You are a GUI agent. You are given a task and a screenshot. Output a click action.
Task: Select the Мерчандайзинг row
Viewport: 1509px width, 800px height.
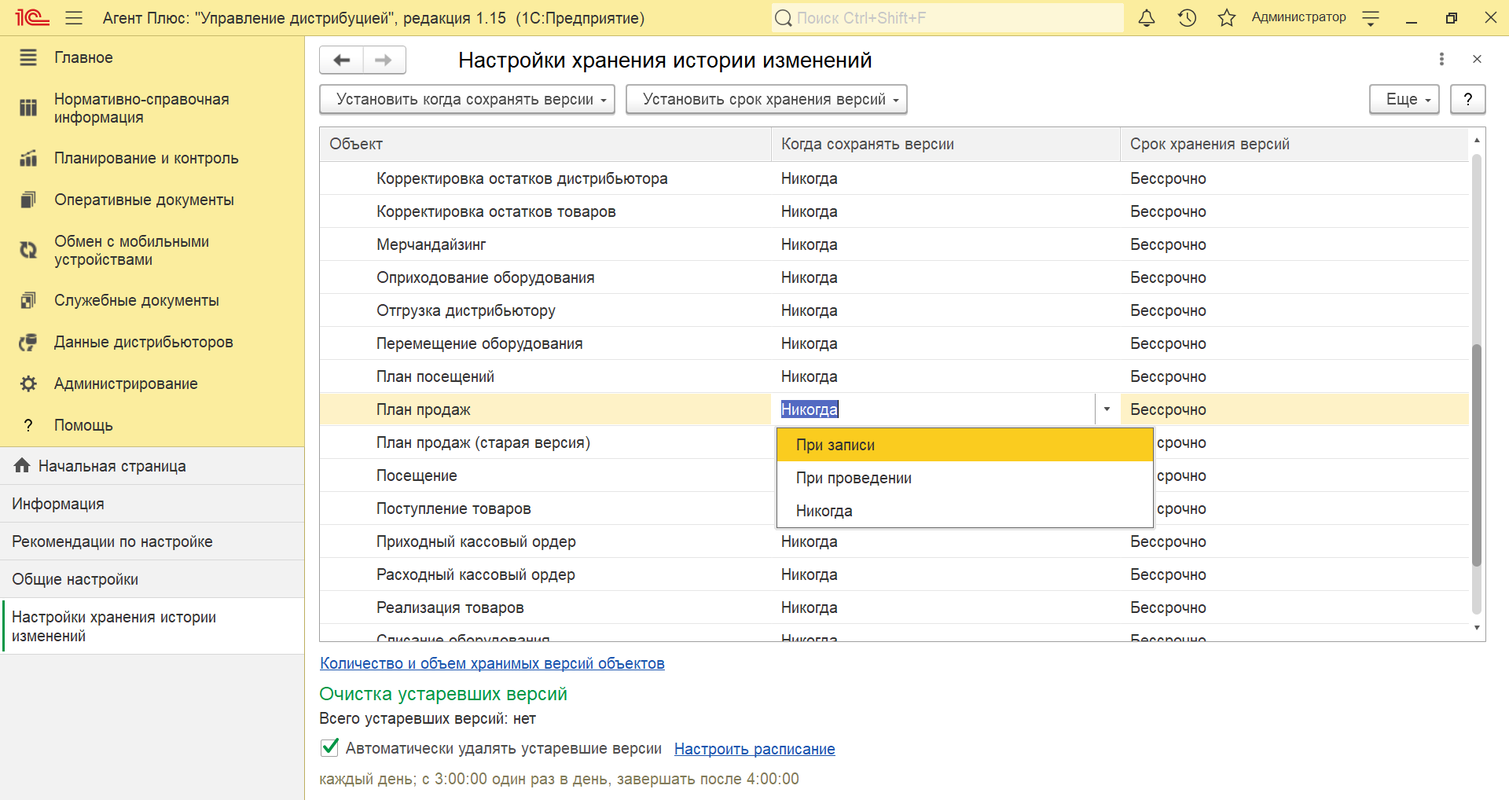coord(894,244)
